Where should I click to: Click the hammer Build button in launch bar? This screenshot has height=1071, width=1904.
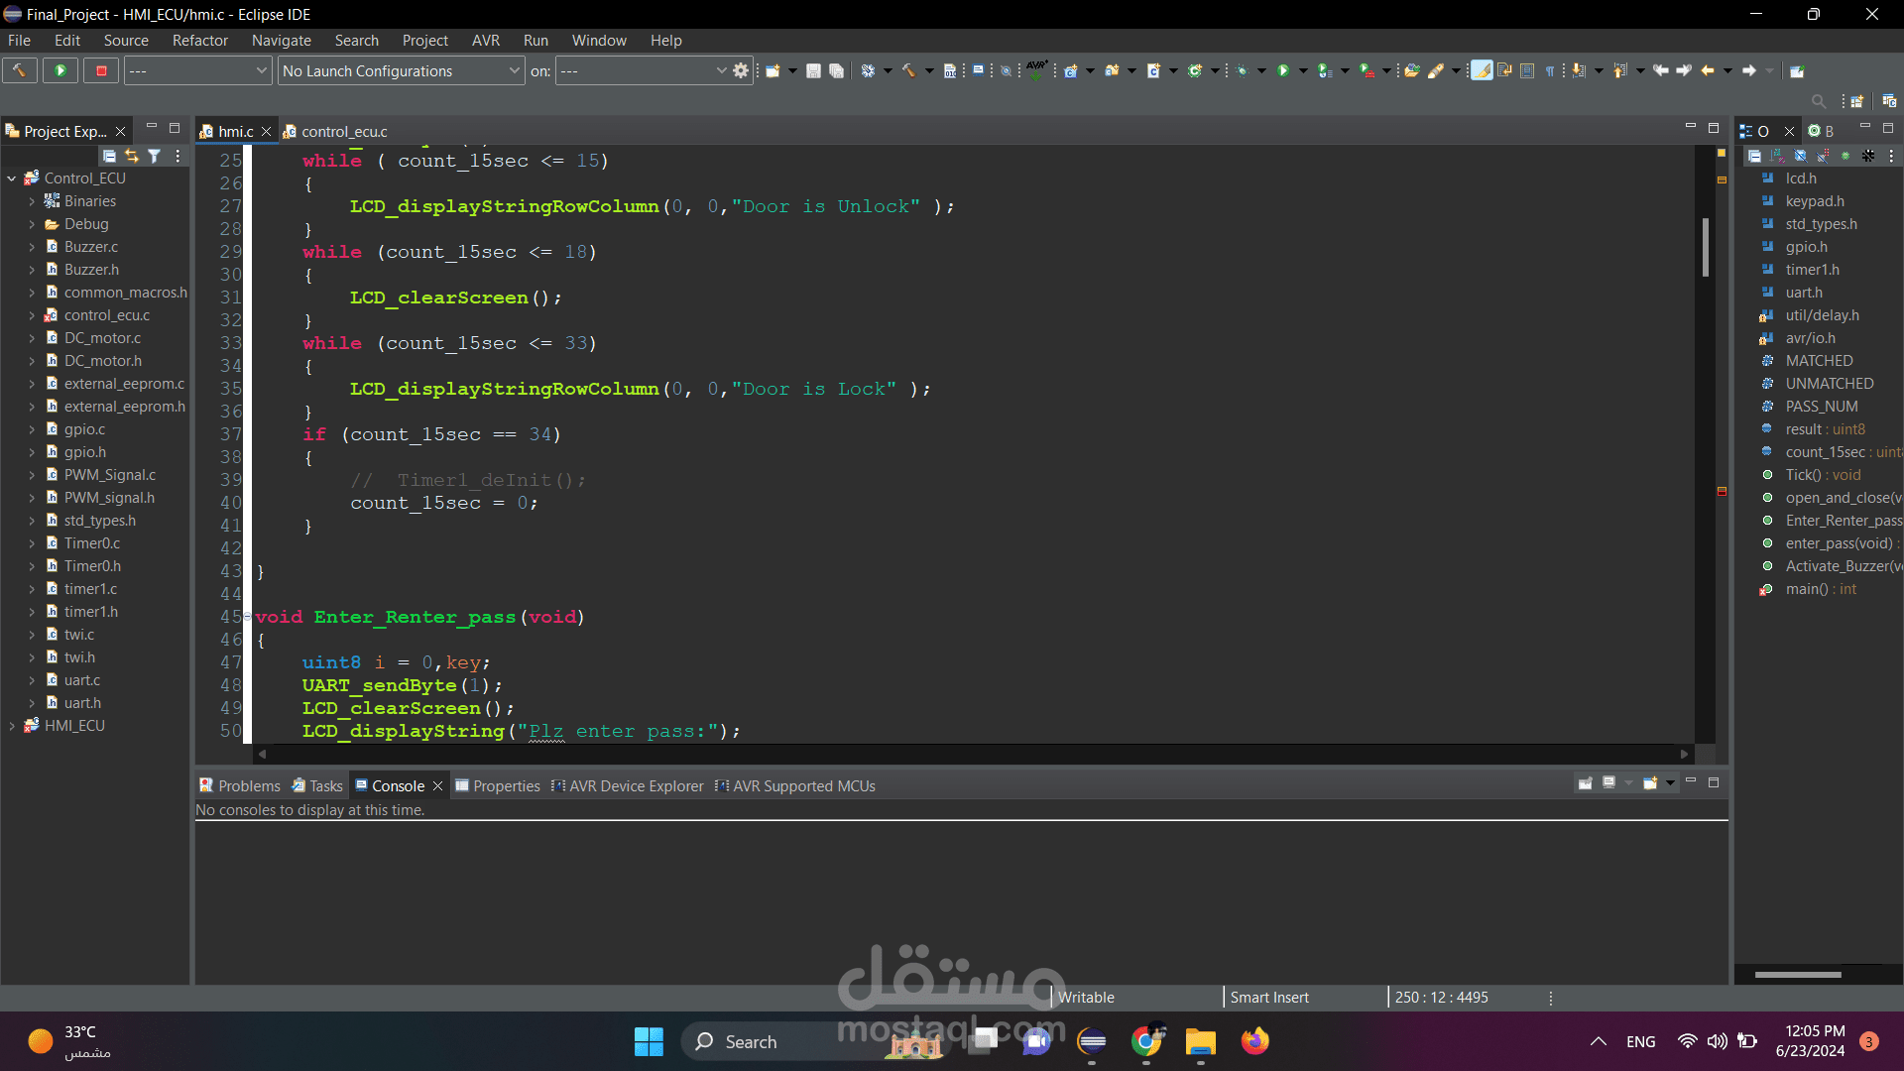19,70
